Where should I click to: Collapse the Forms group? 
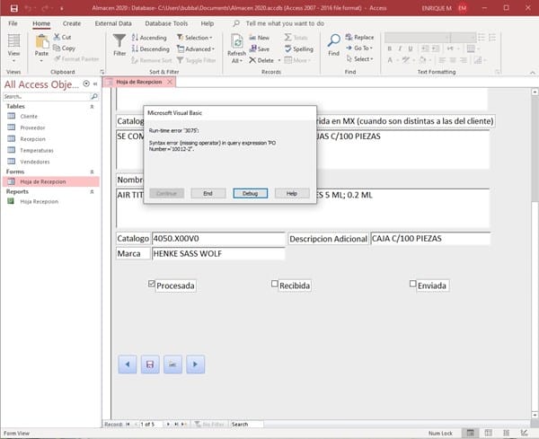pos(92,171)
